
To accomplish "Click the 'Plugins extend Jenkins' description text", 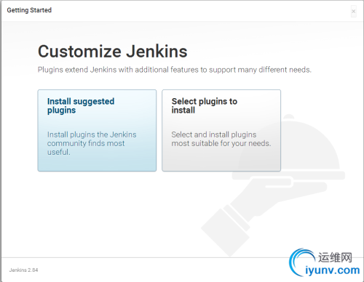I will click(175, 70).
